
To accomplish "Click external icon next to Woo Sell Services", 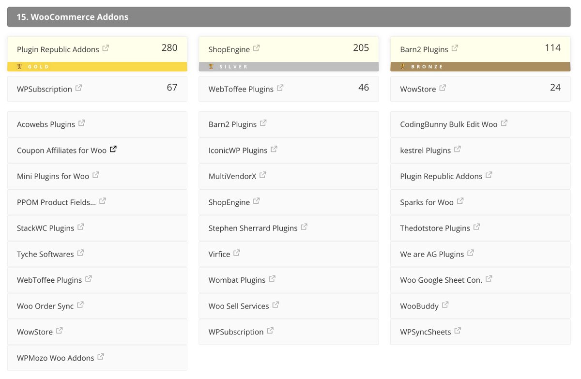I will point(275,305).
